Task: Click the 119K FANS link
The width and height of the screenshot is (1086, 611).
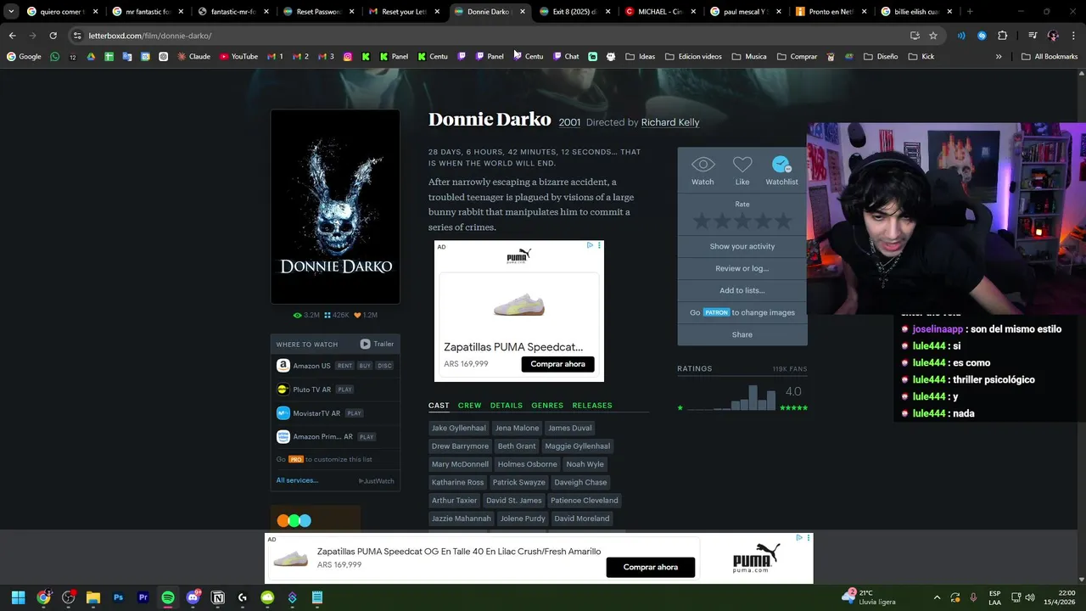Action: tap(790, 369)
